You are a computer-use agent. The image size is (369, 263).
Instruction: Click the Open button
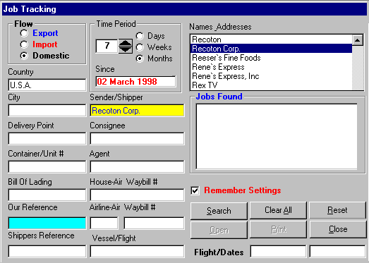tap(219, 230)
